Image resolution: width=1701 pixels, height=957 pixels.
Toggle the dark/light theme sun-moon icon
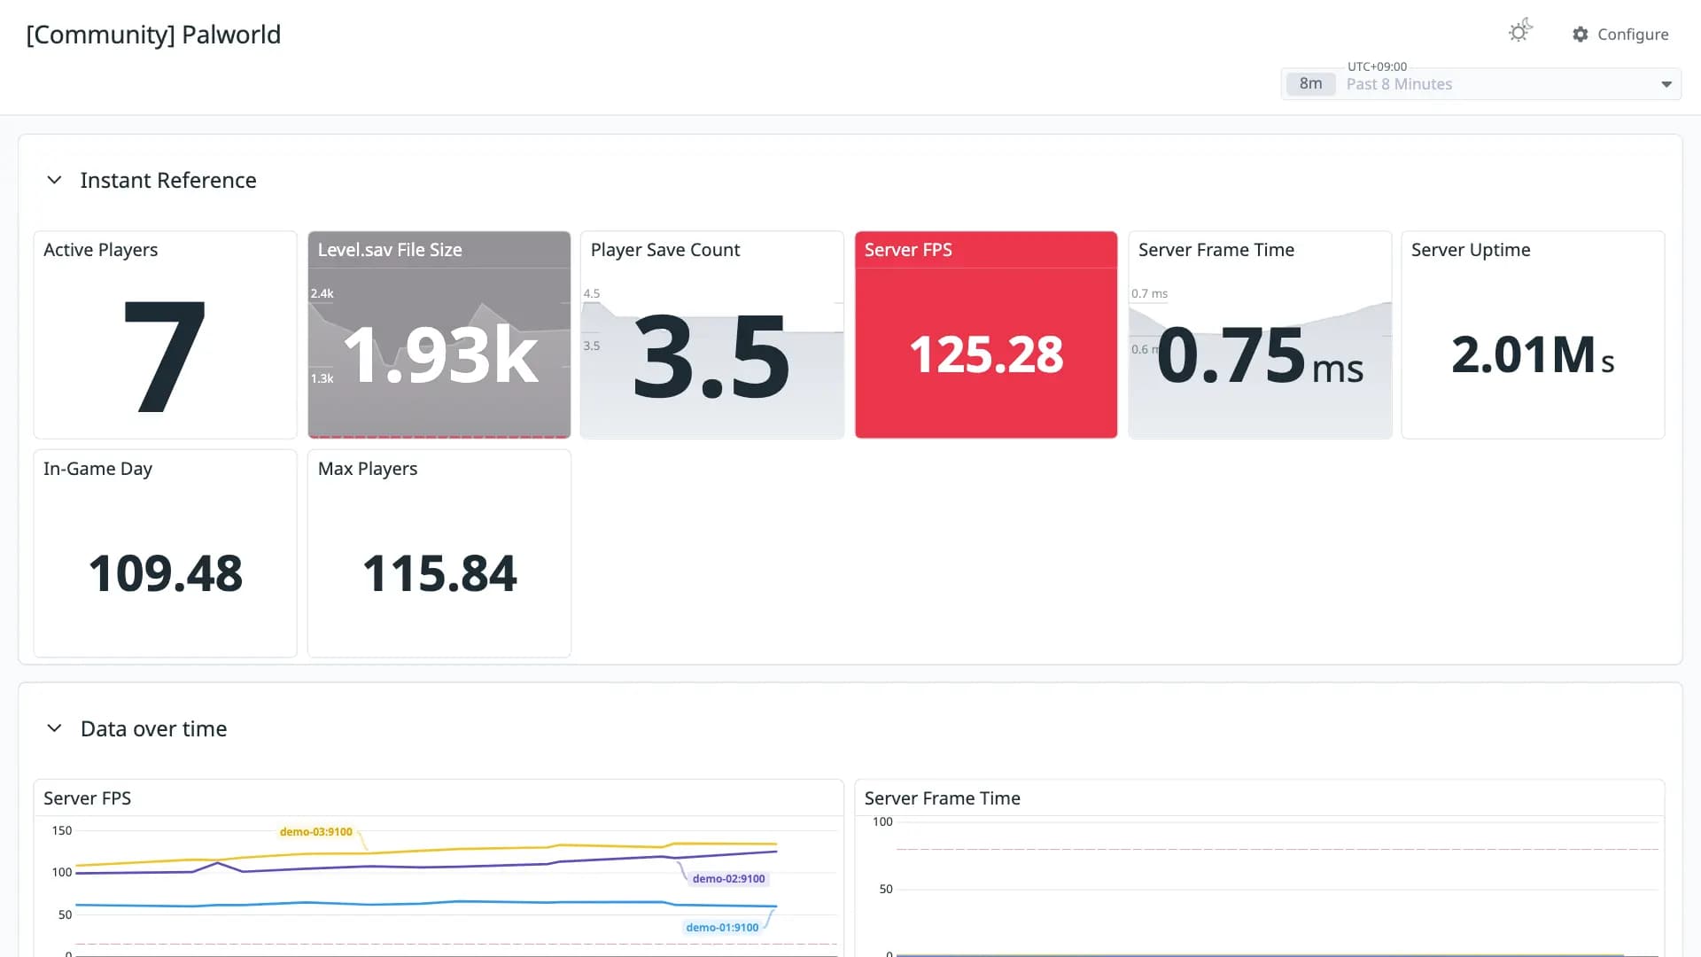[1520, 32]
